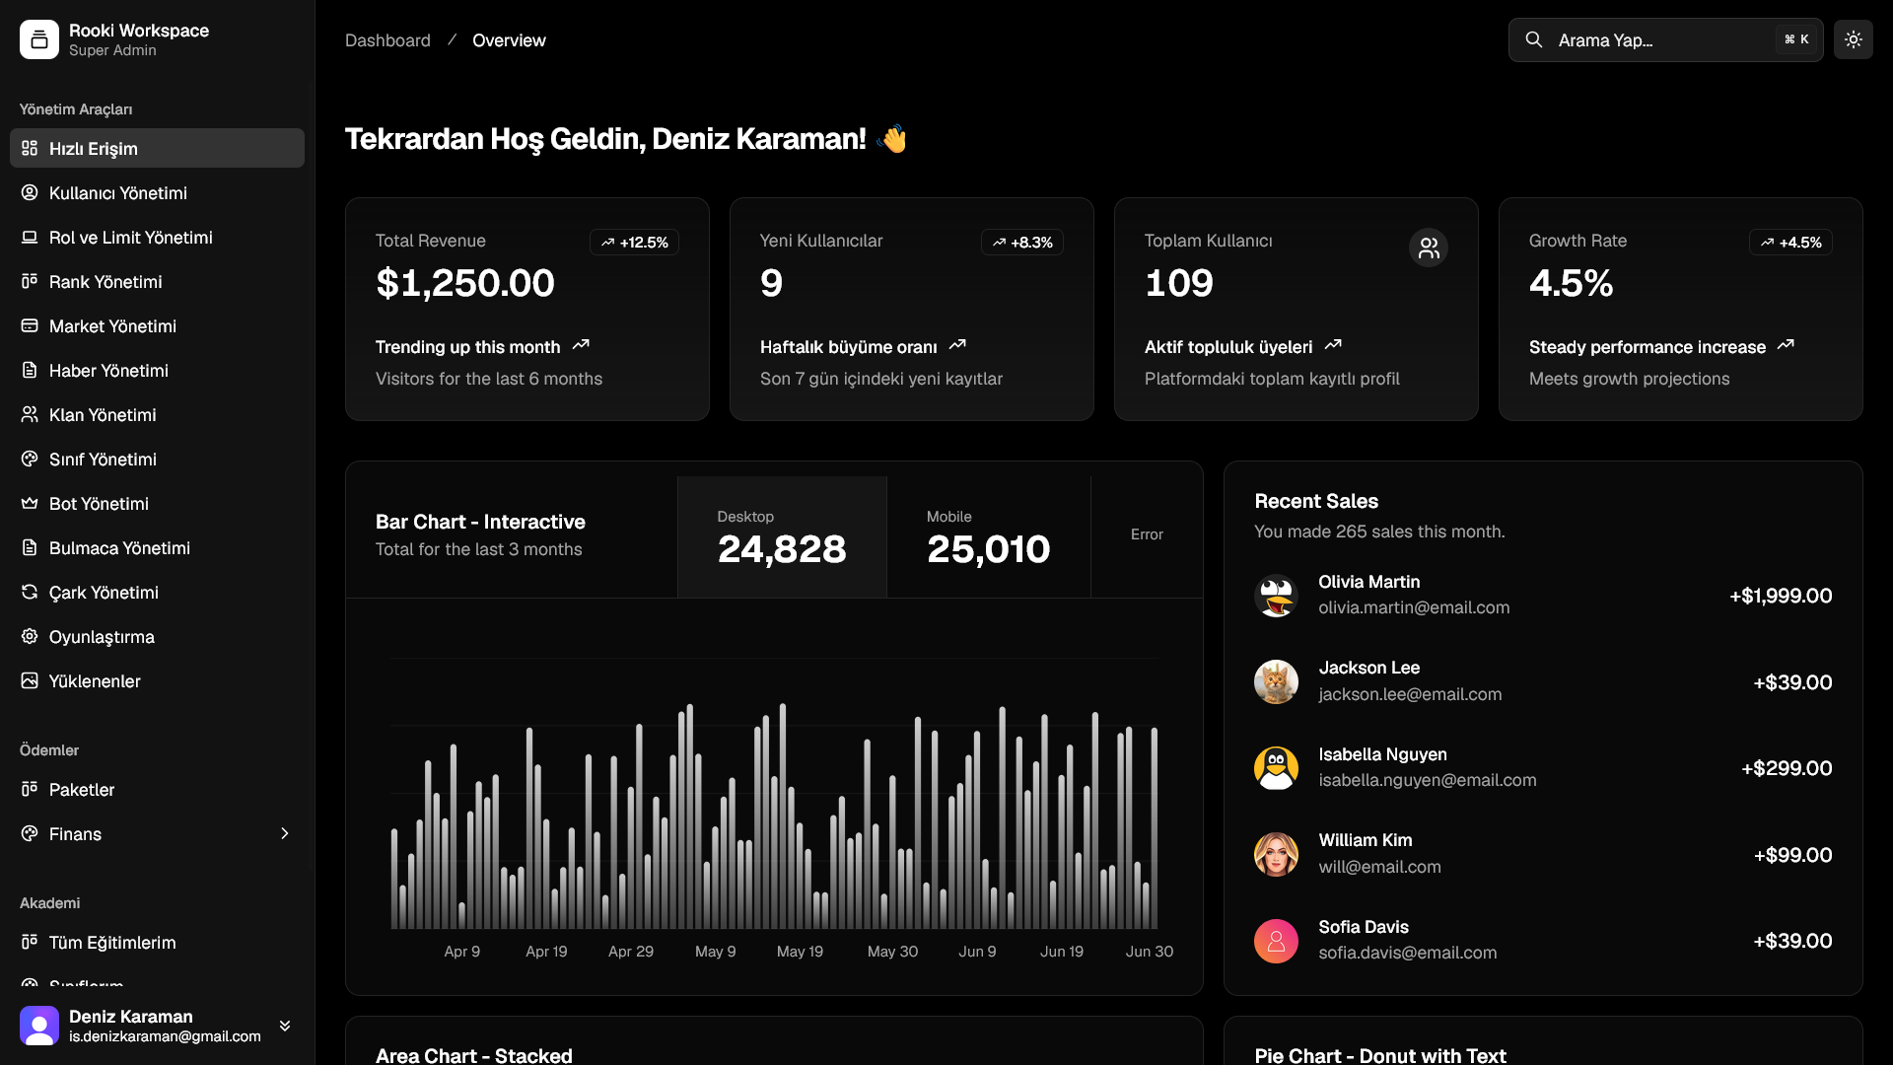Click the Oyunlaştırma gear icon
The height and width of the screenshot is (1065, 1893).
point(30,637)
